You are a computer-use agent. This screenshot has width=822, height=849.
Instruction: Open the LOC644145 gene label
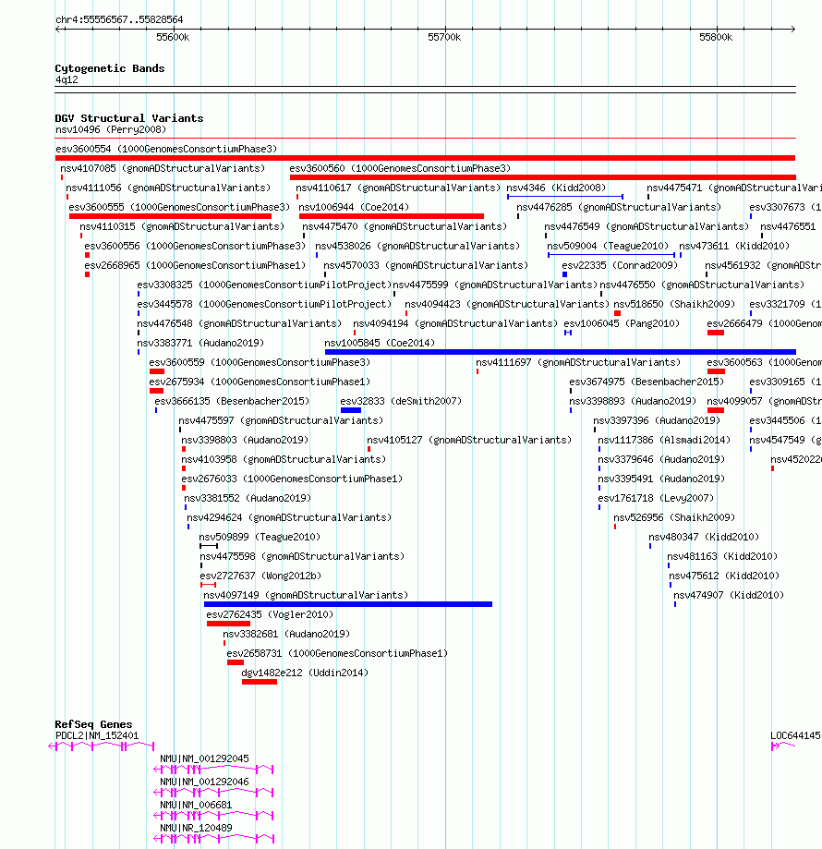(795, 736)
